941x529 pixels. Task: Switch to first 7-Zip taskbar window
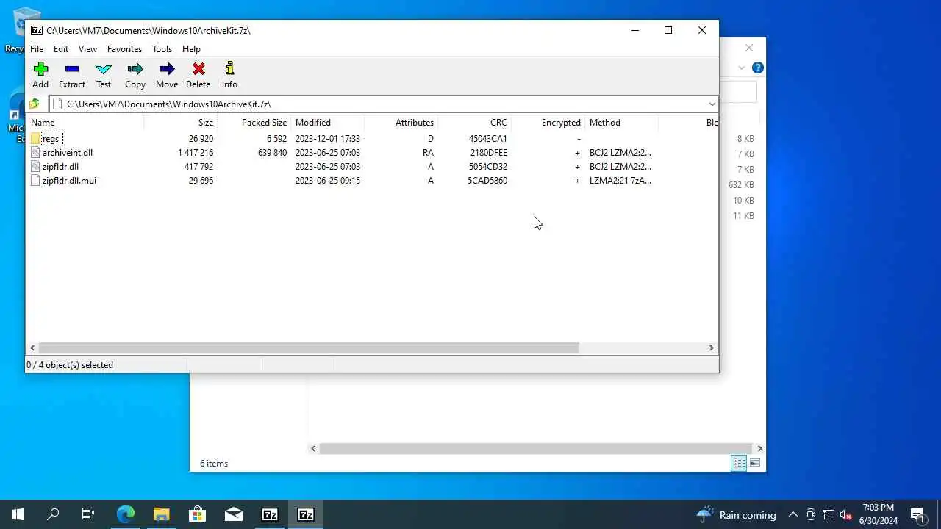click(x=270, y=514)
